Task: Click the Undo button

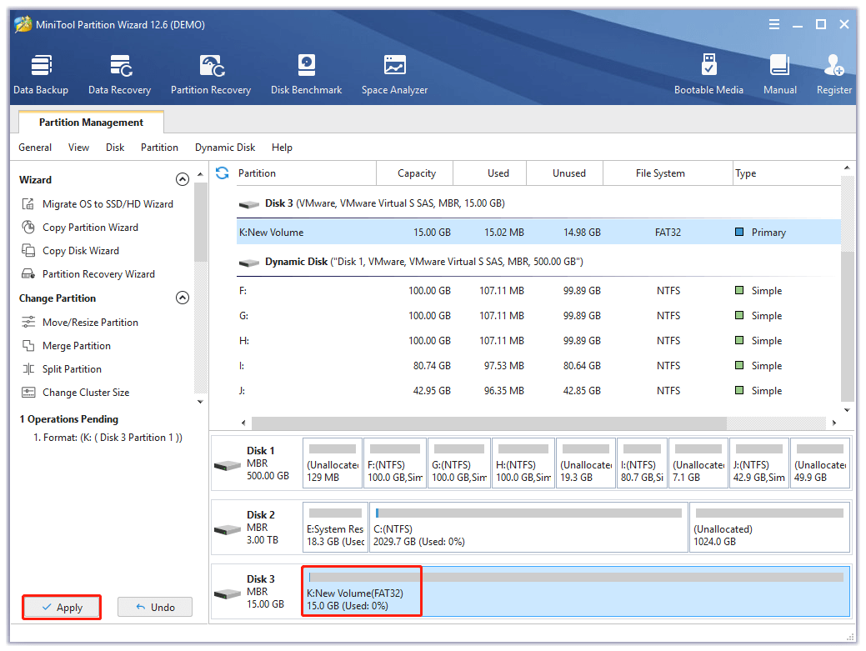Action: [155, 607]
